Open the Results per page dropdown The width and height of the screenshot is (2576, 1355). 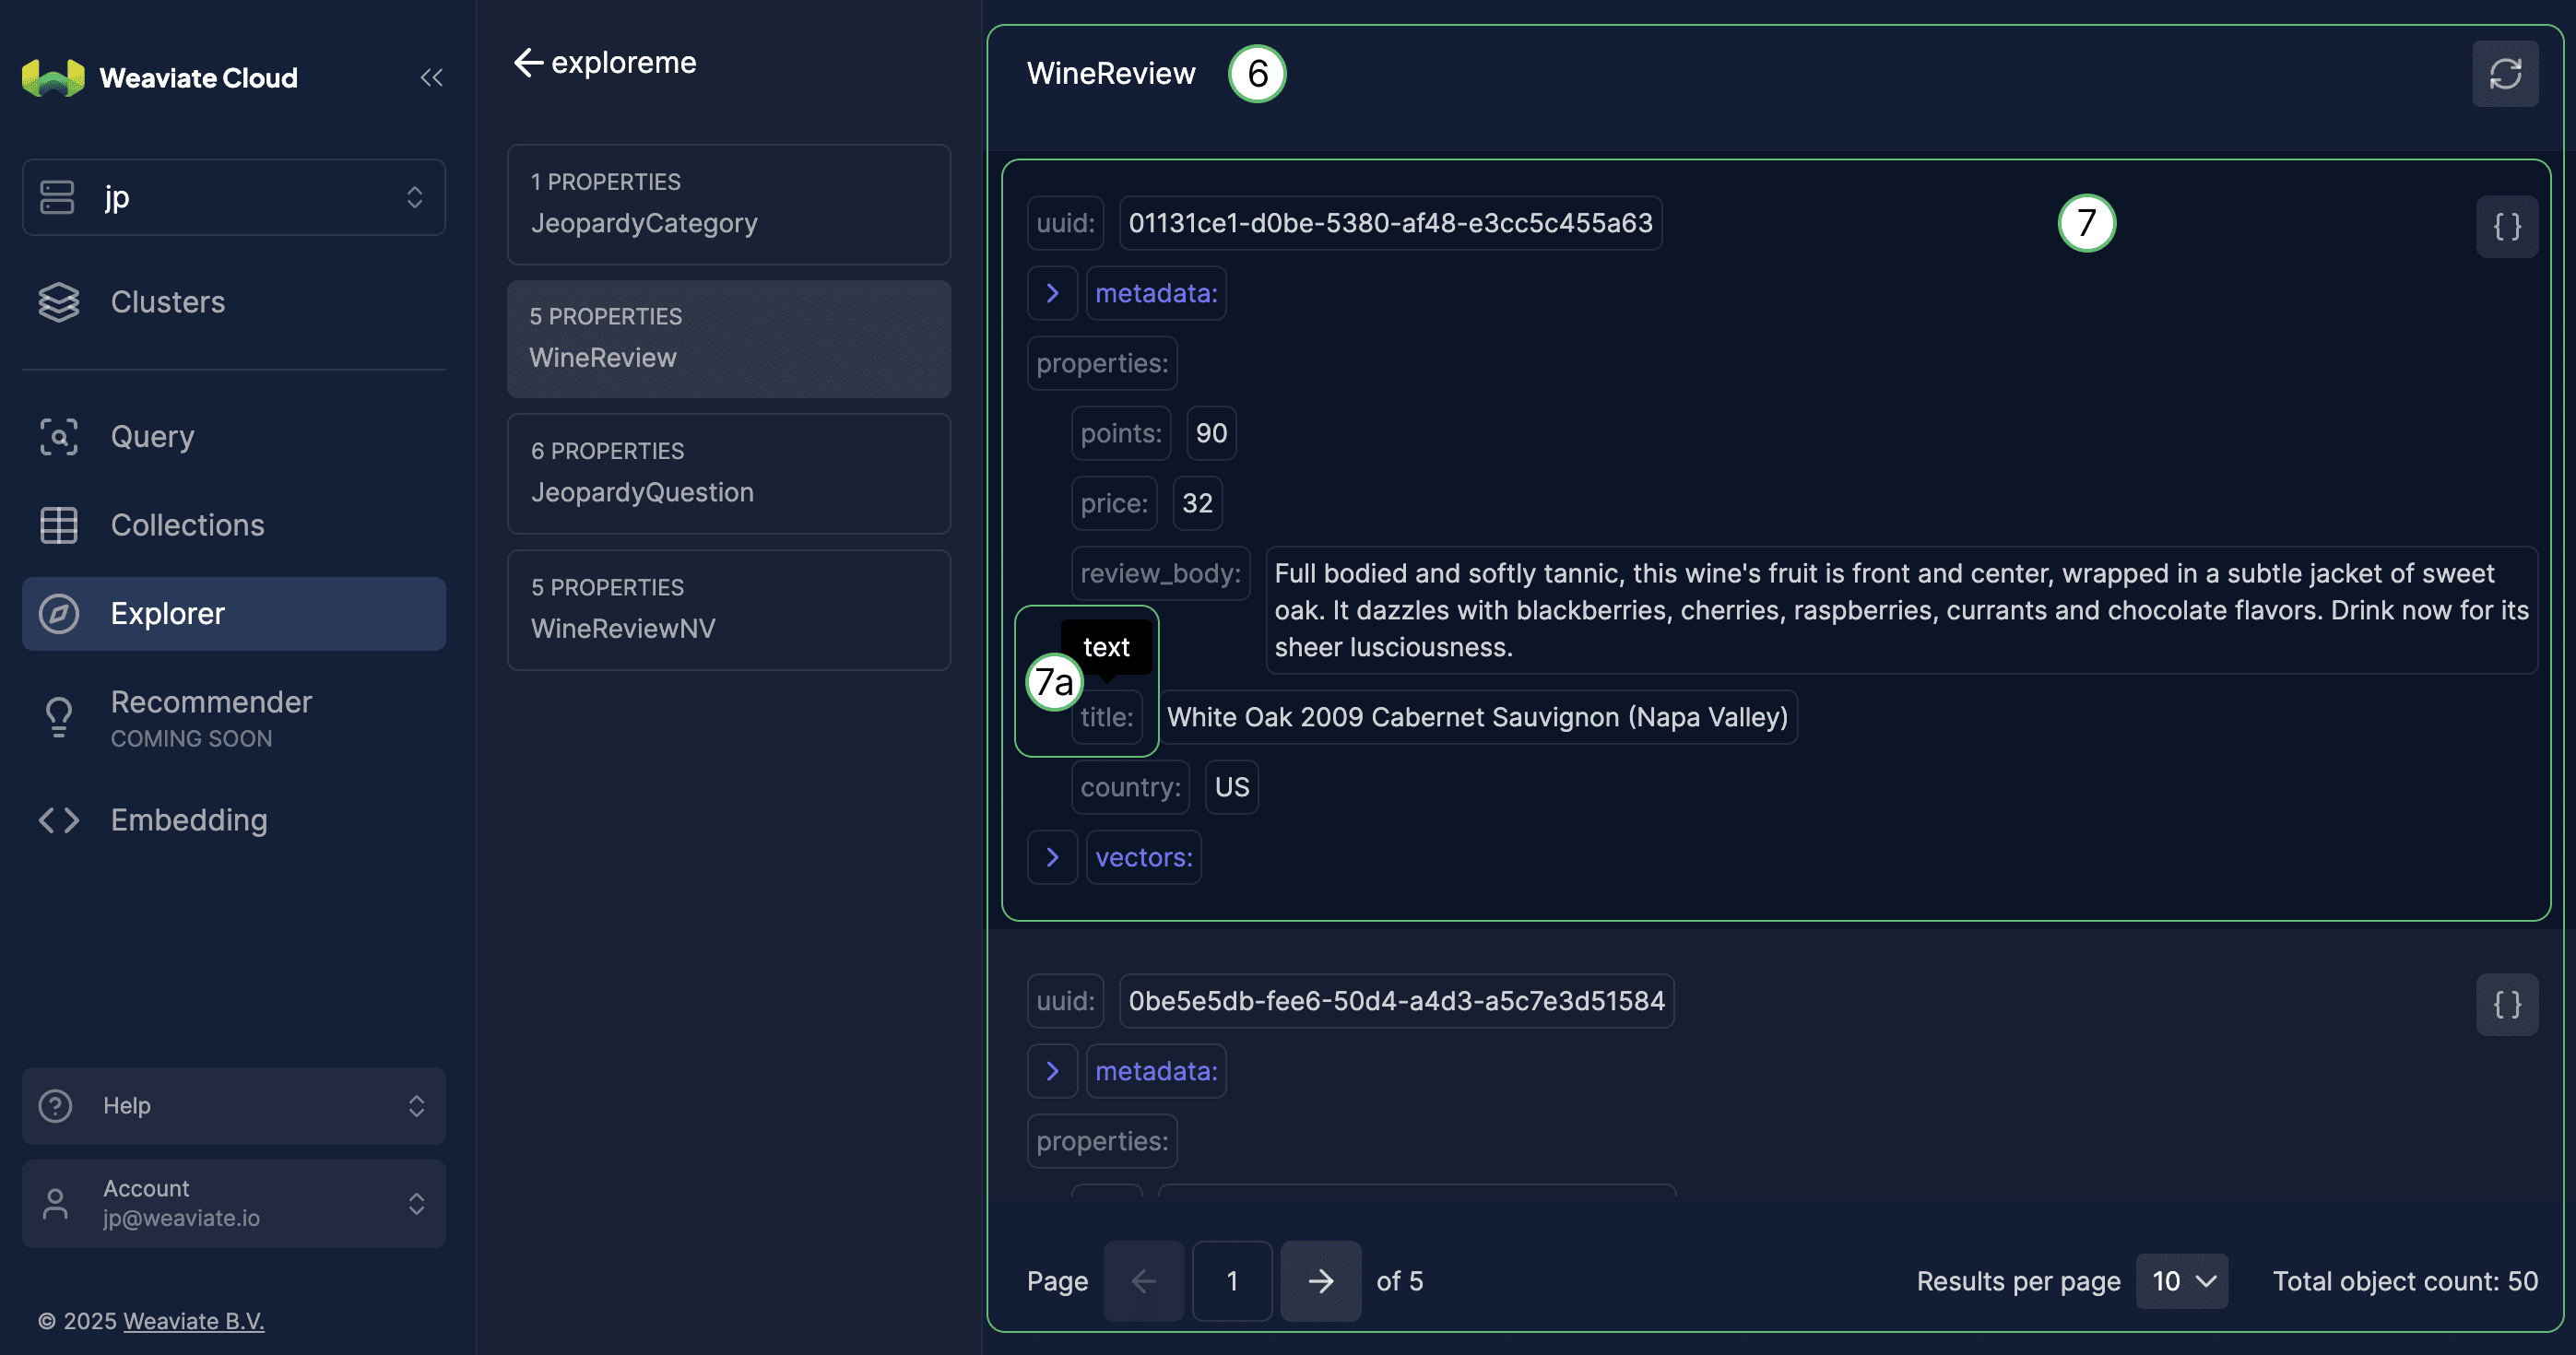click(2182, 1280)
